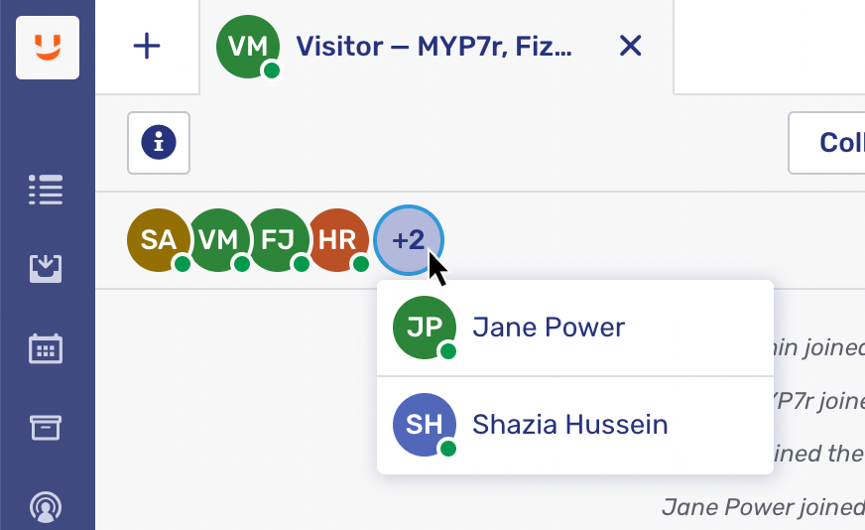Click the broadcast icon in sidebar
Viewport: 865px width, 530px height.
46,506
